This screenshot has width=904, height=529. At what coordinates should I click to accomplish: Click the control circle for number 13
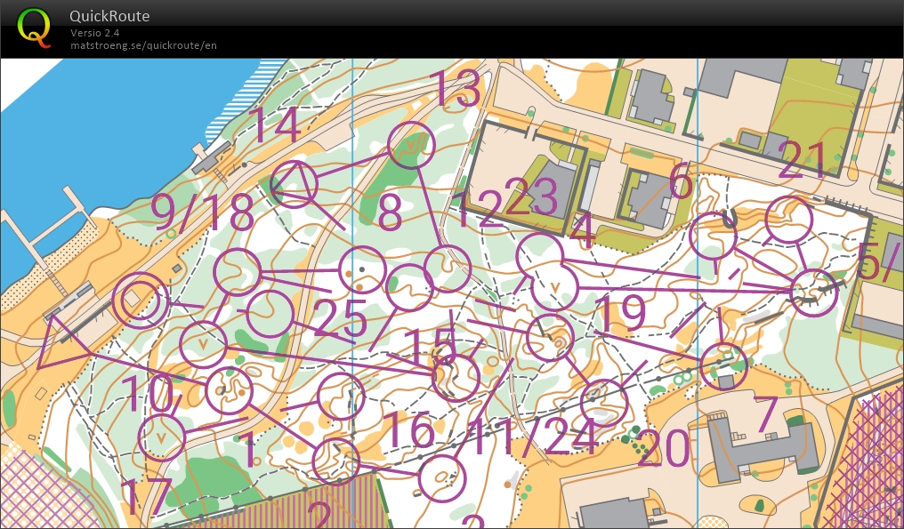(x=412, y=146)
